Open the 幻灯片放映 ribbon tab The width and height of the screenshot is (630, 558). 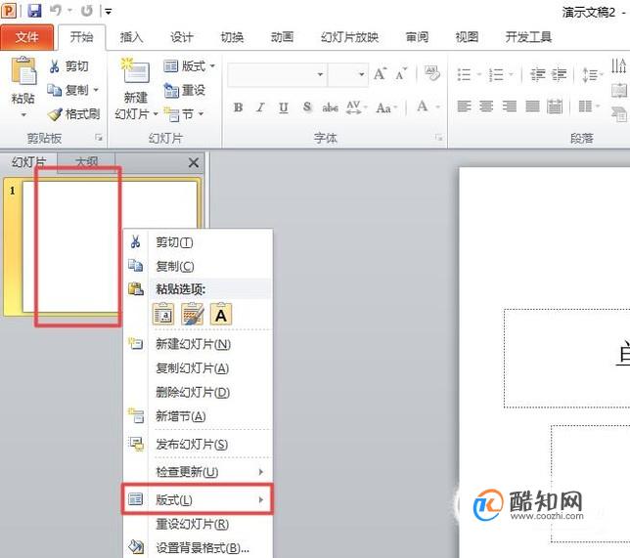tap(349, 37)
